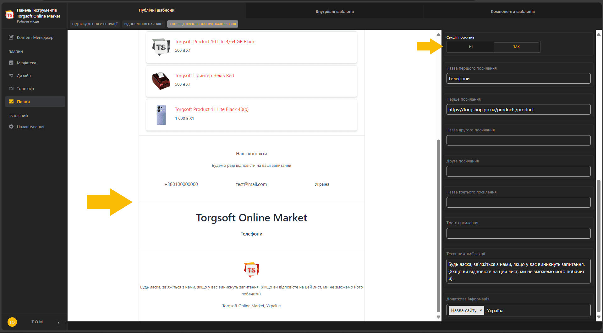Click the Дизайн paint roller icon
Screen dimensions: 603x333
pyautogui.click(x=11, y=76)
